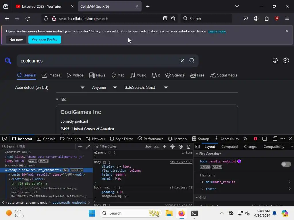The image size is (294, 220).
Task: Open the Extensions puzzle icon
Action: point(266,19)
